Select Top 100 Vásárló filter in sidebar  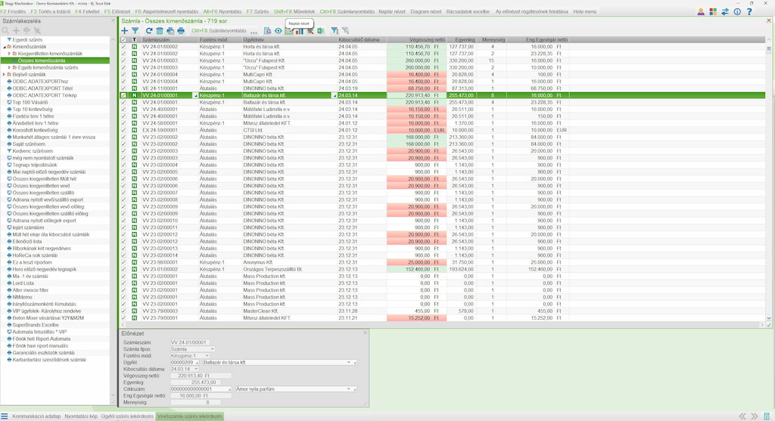tap(31, 101)
